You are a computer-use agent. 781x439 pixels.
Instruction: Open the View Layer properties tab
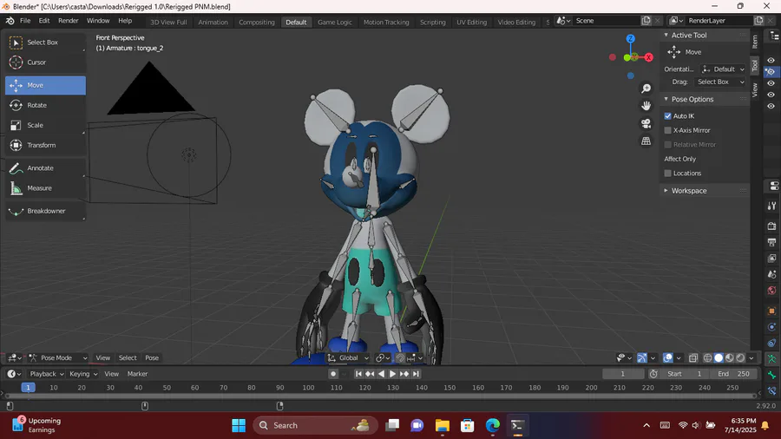[771, 259]
